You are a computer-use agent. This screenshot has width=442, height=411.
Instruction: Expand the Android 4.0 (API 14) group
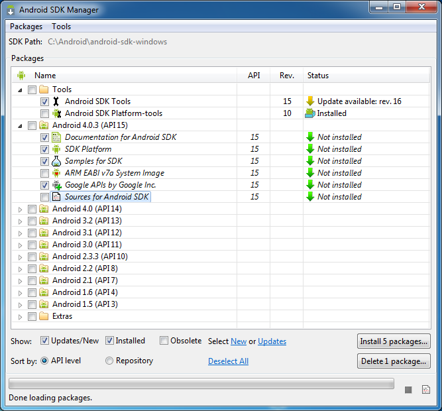click(x=20, y=209)
